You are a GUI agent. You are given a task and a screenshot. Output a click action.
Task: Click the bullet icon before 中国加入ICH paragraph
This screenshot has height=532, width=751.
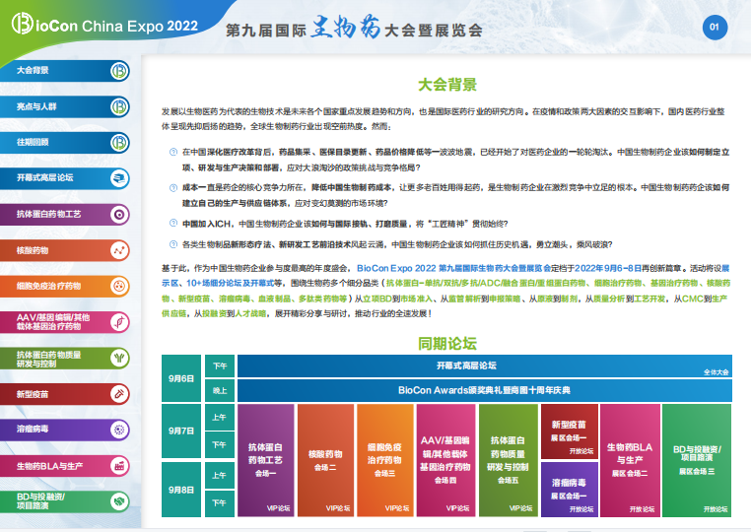(173, 224)
